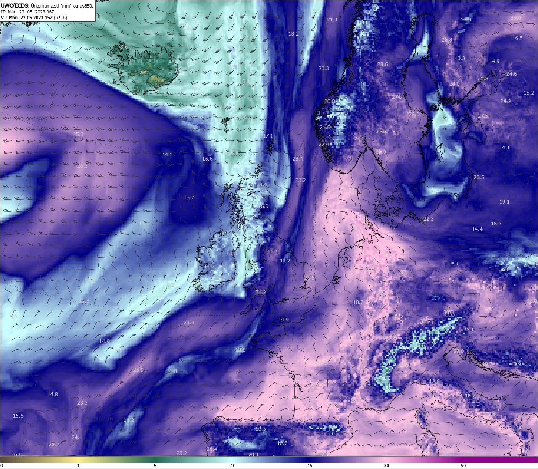Click the 16.6 value label
538x469 pixels.
(x=207, y=159)
